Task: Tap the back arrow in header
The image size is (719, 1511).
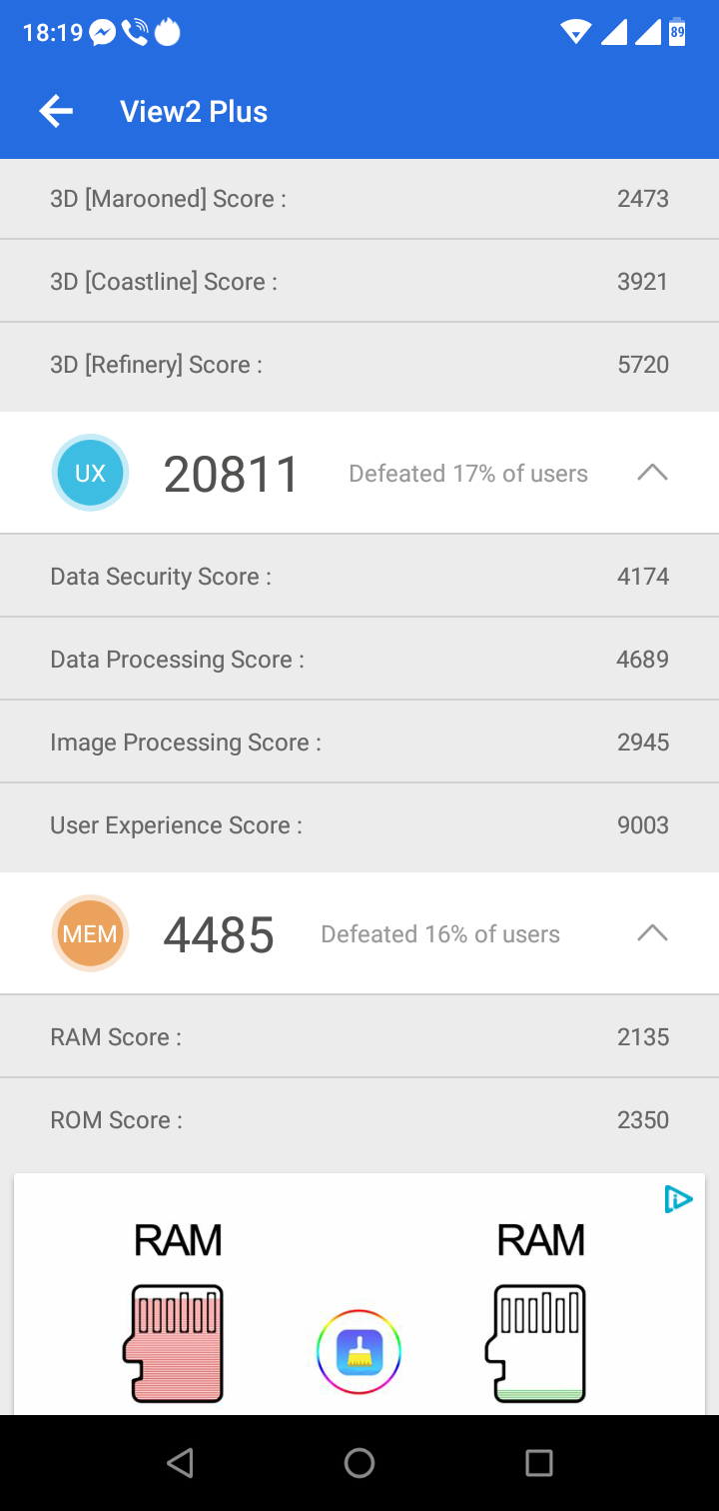Action: (56, 111)
